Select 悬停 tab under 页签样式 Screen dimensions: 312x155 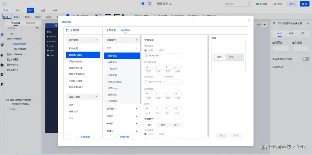click(x=163, y=125)
